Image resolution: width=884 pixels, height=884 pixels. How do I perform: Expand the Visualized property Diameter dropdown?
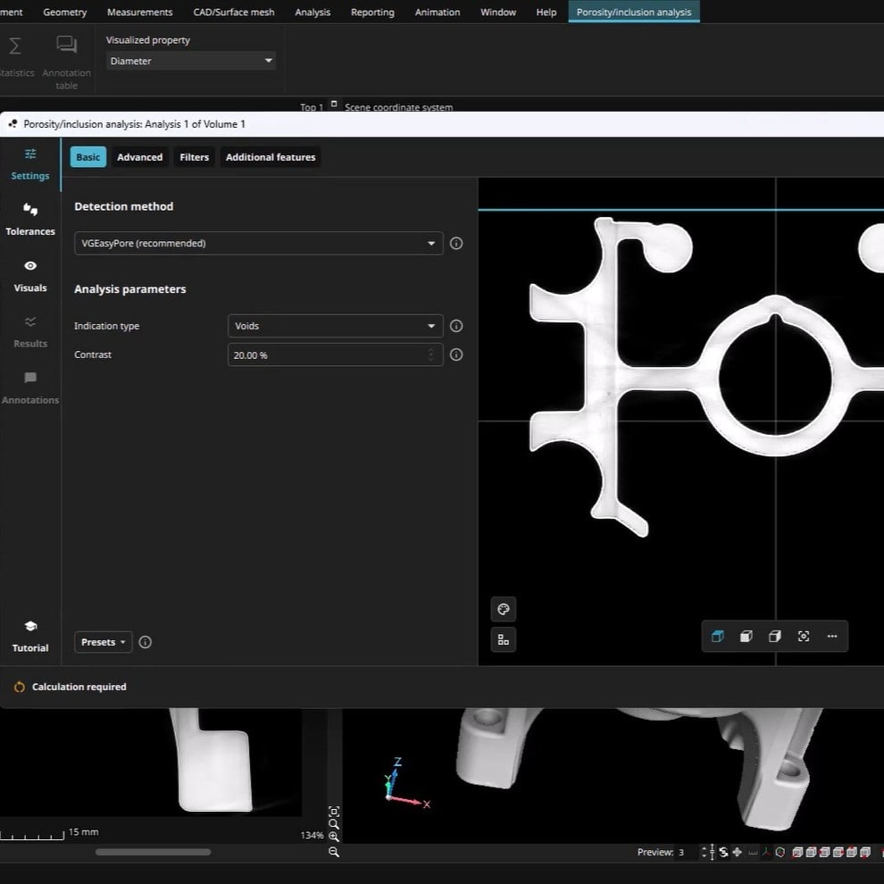coord(191,61)
